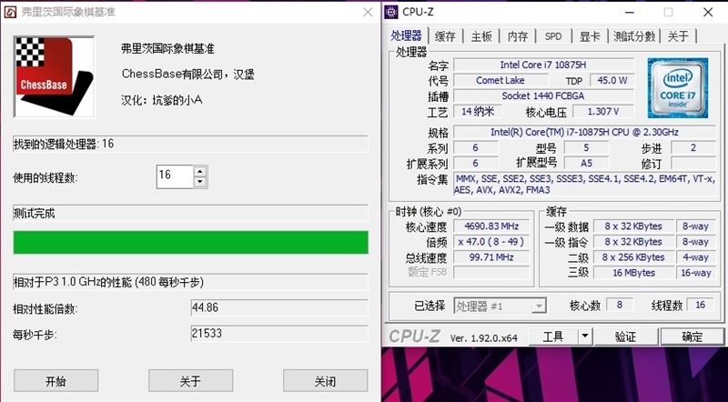The image size is (728, 402).
Task: Switch to the 处理器 tab in CPU-Z
Action: click(406, 35)
